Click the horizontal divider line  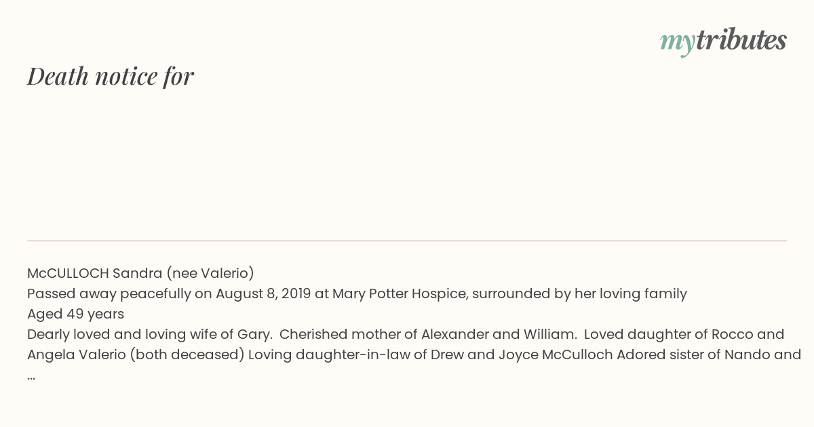[x=407, y=241]
